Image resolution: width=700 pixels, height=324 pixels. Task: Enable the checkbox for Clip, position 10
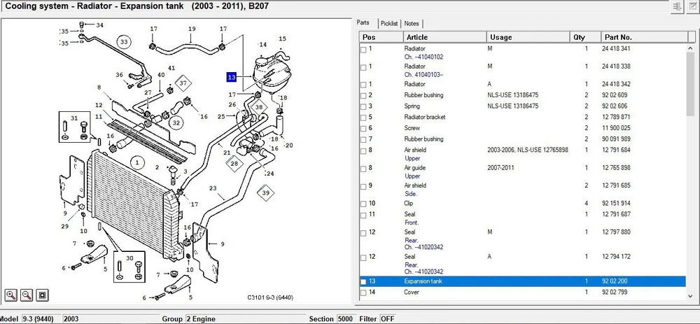[363, 204]
